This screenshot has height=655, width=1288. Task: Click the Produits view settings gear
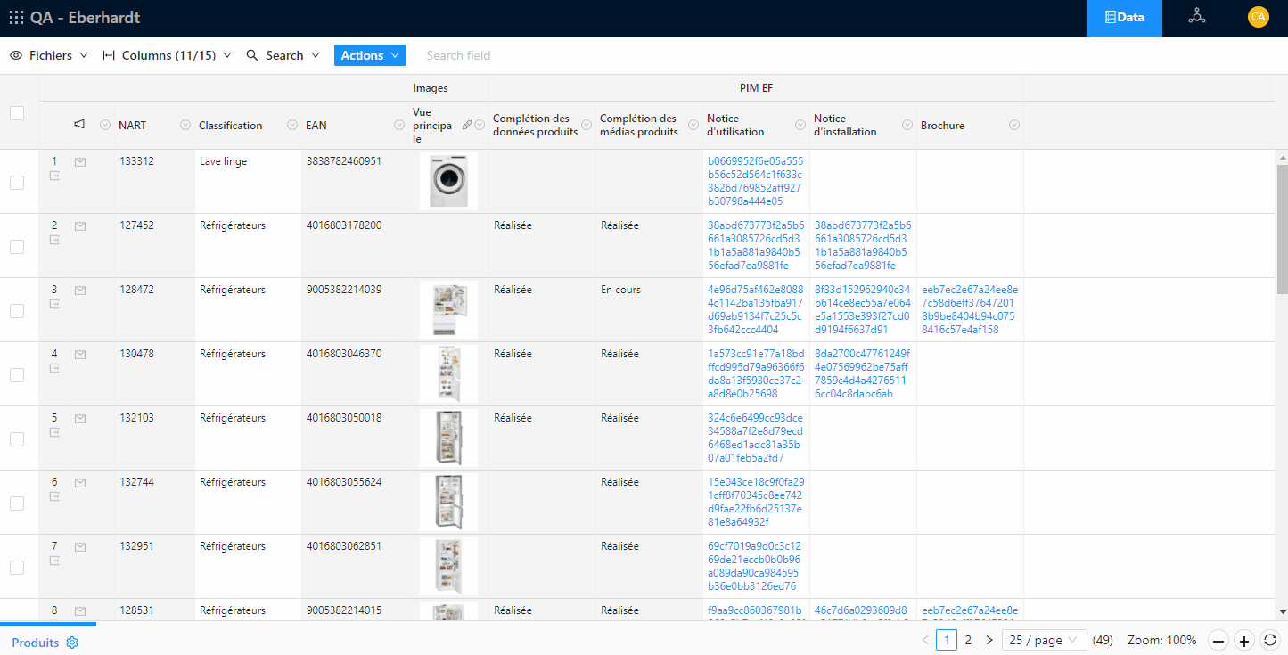pyautogui.click(x=72, y=643)
